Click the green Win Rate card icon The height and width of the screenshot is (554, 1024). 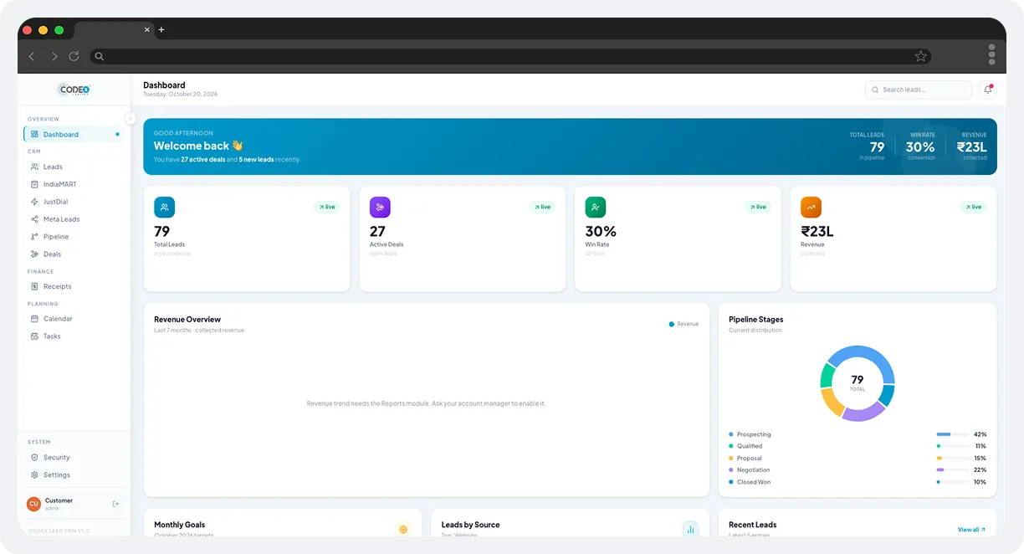coord(596,208)
